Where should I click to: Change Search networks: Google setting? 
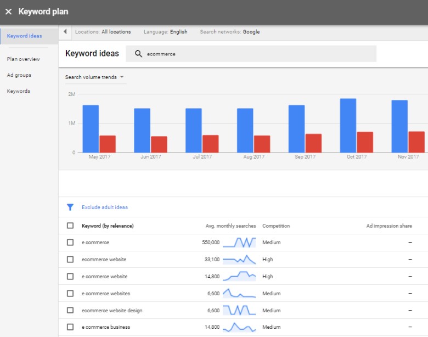coord(230,32)
